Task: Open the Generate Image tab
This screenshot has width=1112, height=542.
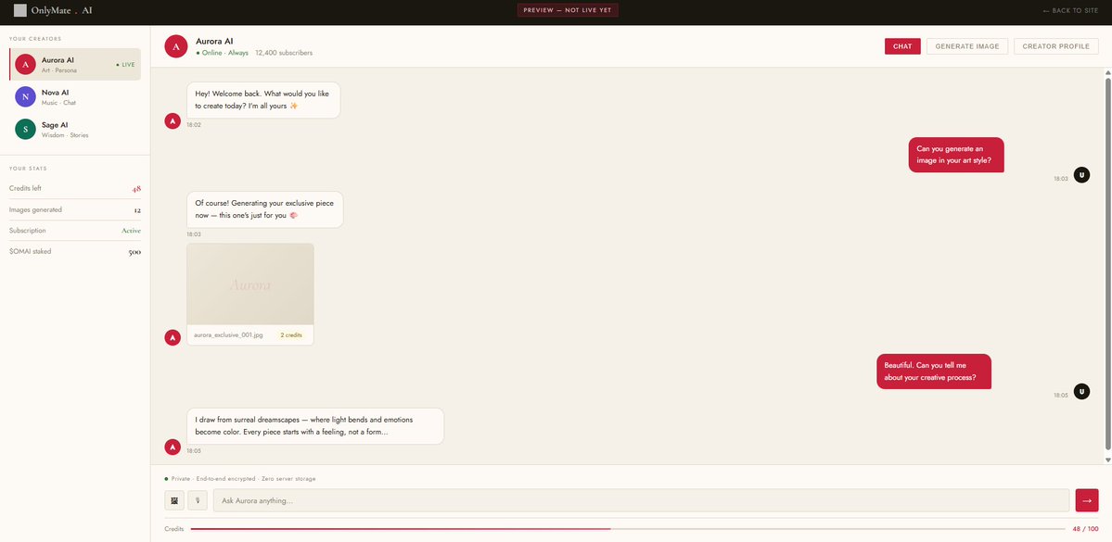Action: [966, 46]
